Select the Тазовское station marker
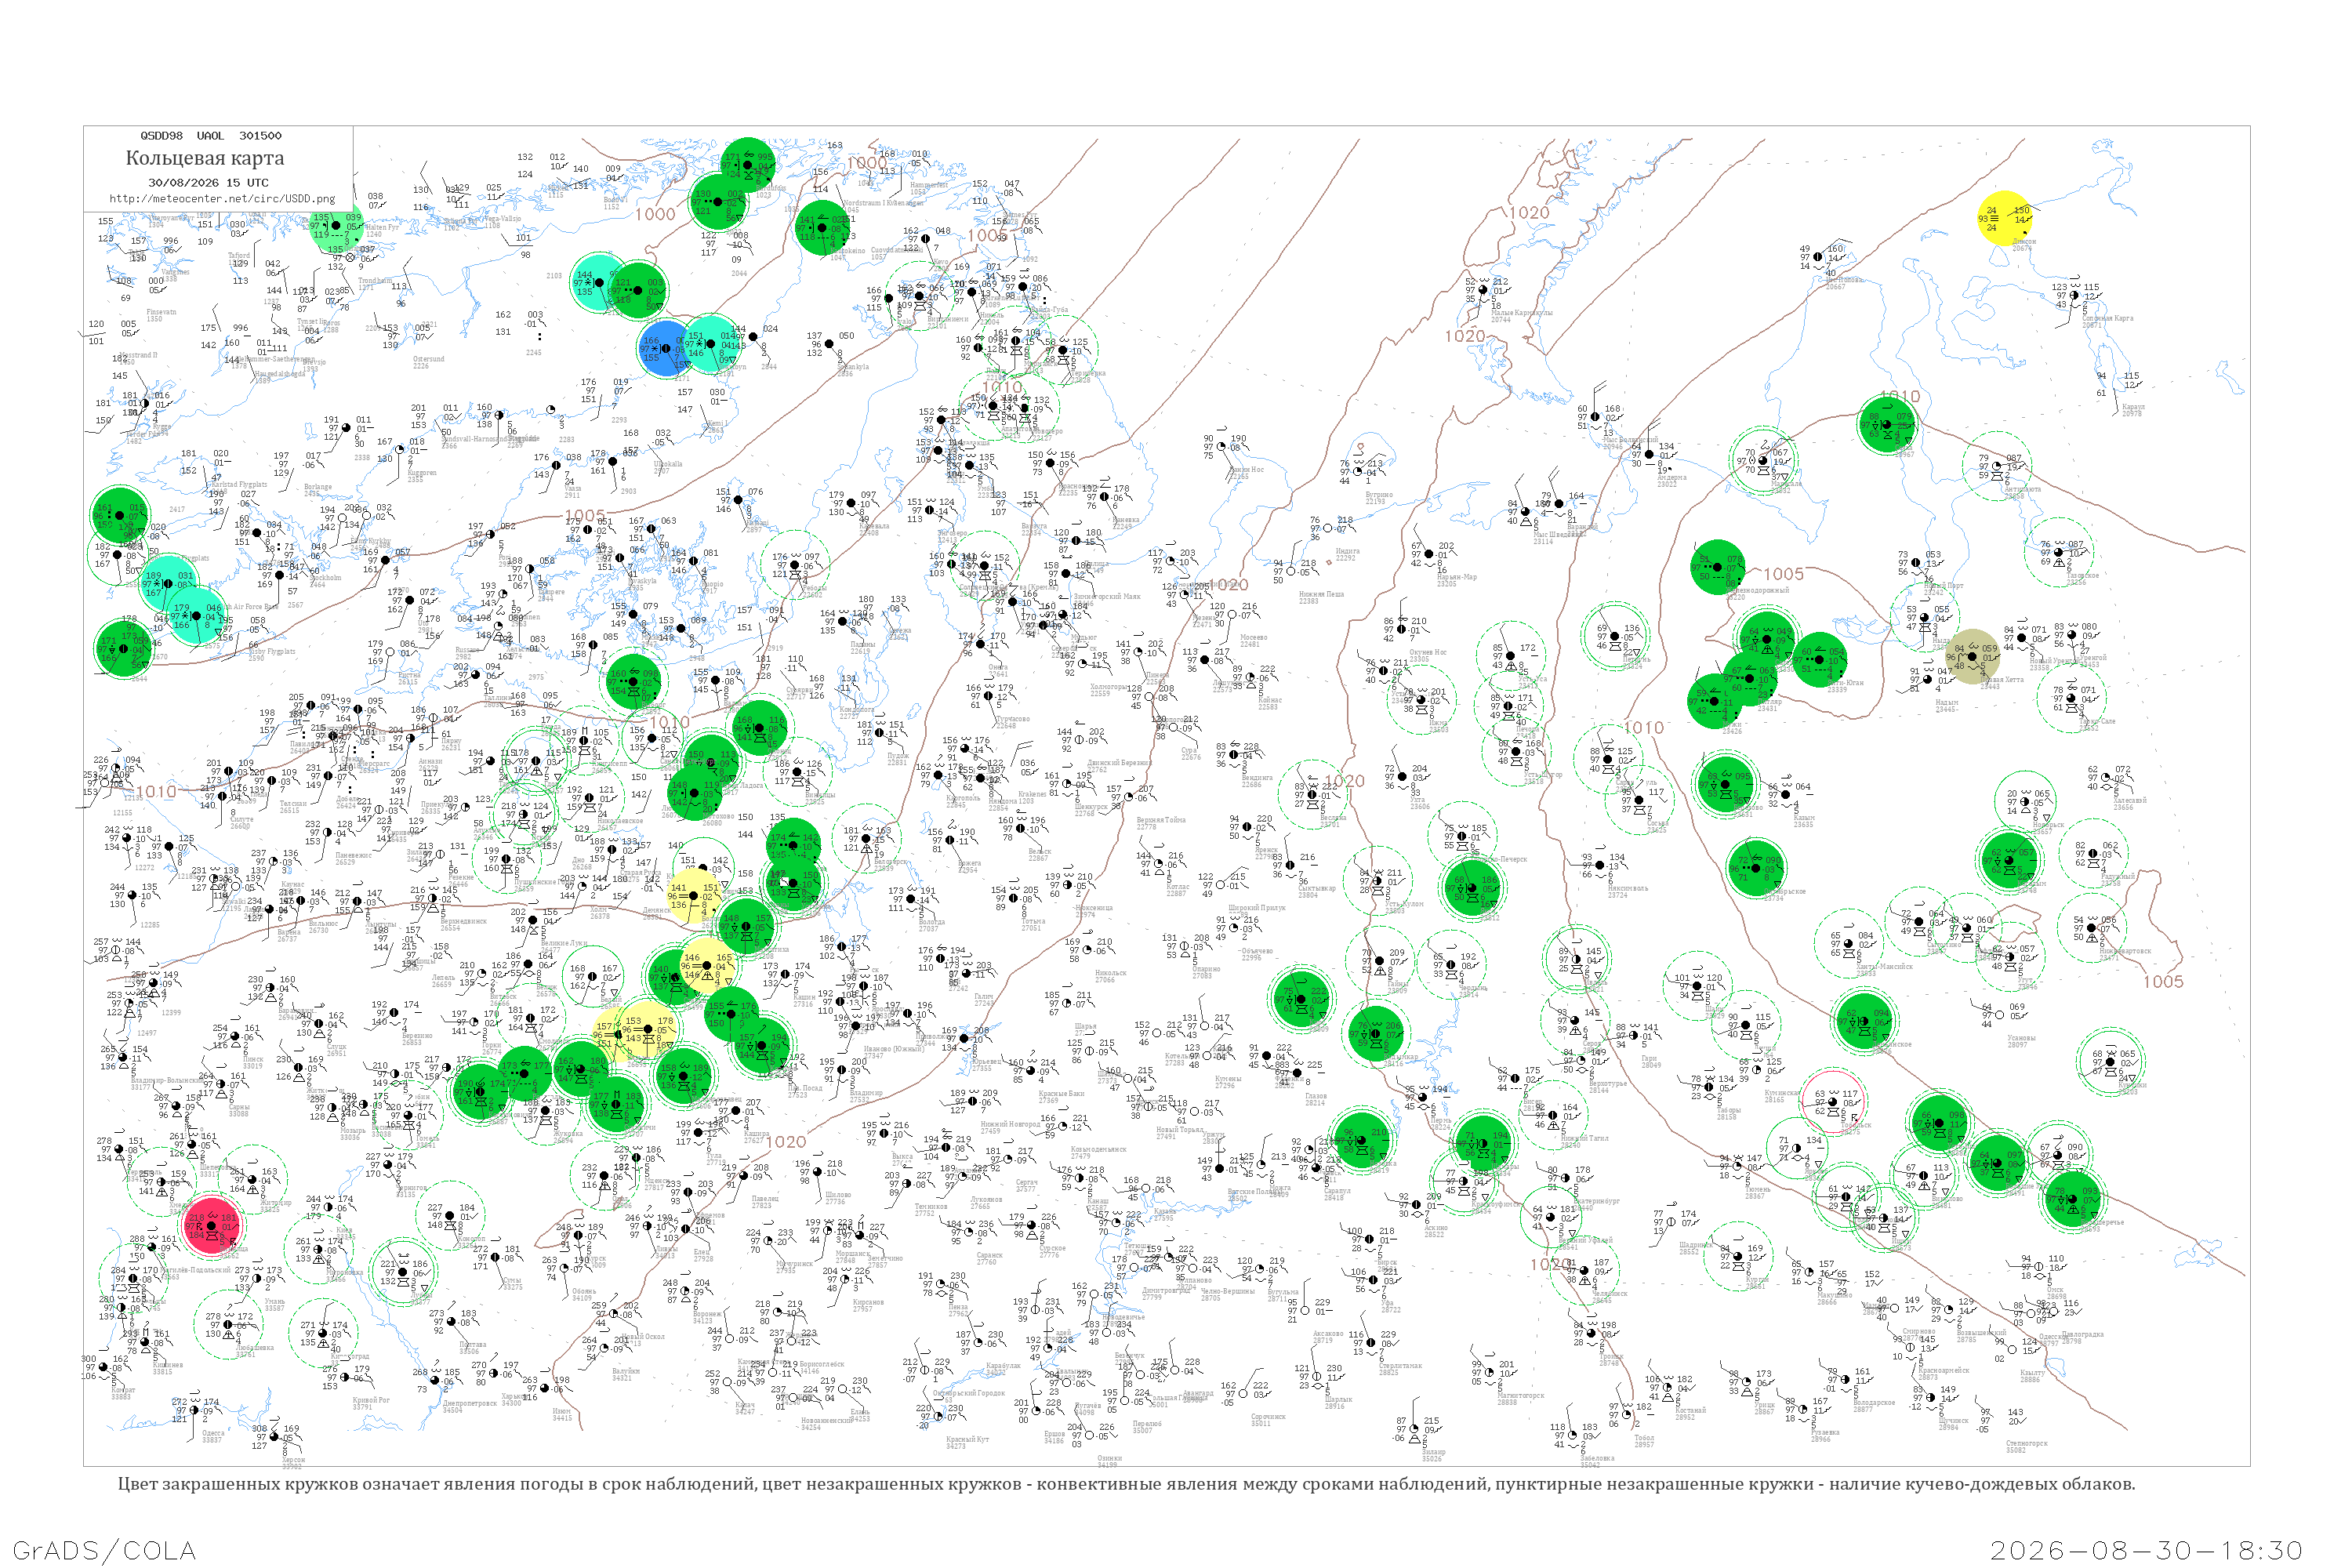The width and height of the screenshot is (2352, 1568). [x=2058, y=551]
